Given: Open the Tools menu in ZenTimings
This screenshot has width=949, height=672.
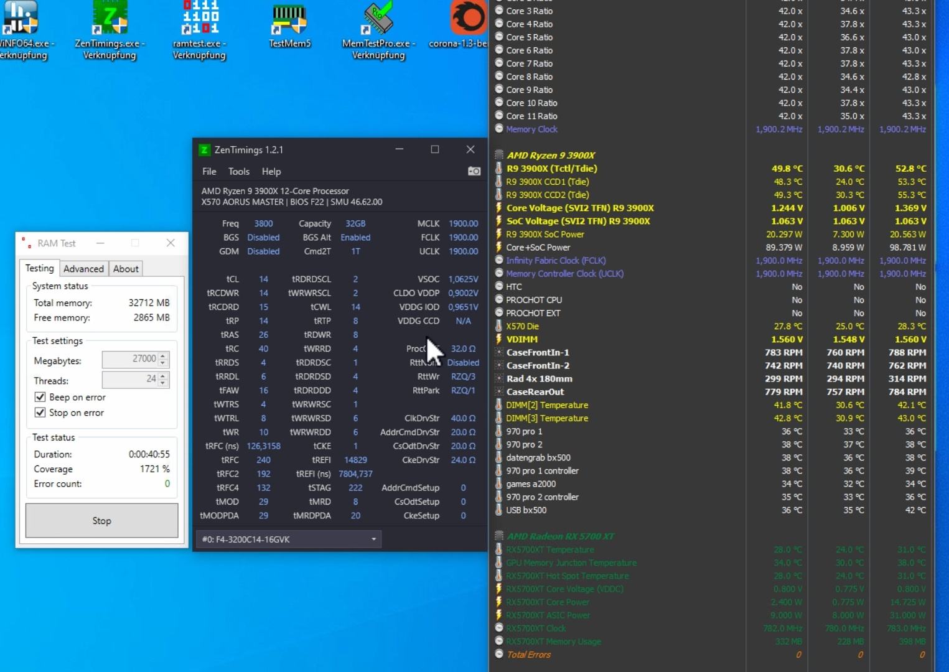Looking at the screenshot, I should (x=239, y=171).
